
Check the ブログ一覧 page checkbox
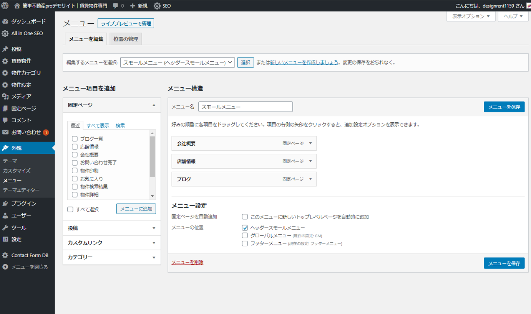pyautogui.click(x=75, y=139)
